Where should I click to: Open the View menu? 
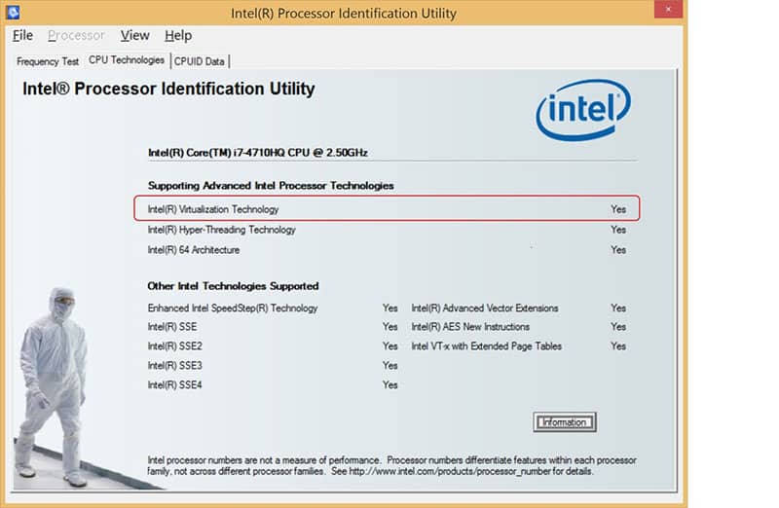point(134,36)
